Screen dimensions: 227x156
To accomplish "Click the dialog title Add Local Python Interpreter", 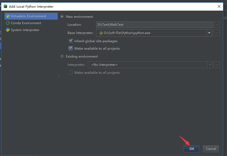I will [x=31, y=7].
